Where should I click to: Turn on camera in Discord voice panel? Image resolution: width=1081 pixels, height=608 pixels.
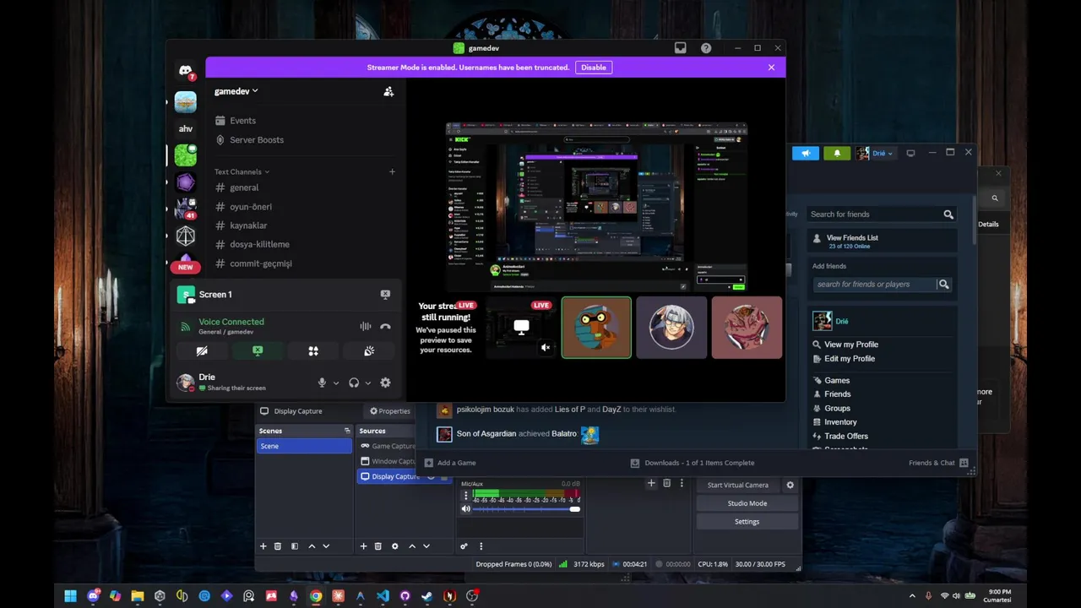point(202,350)
